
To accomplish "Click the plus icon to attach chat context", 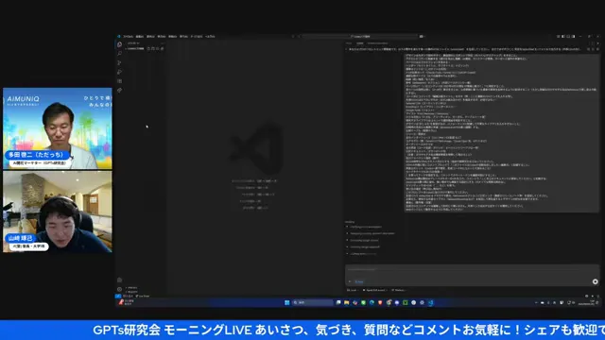I will pos(350,281).
